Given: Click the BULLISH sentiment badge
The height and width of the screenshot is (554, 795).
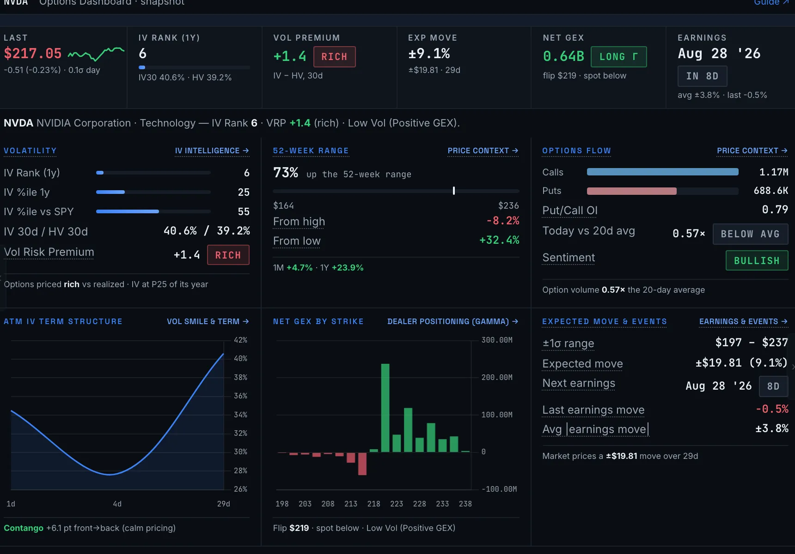Looking at the screenshot, I should tap(757, 260).
